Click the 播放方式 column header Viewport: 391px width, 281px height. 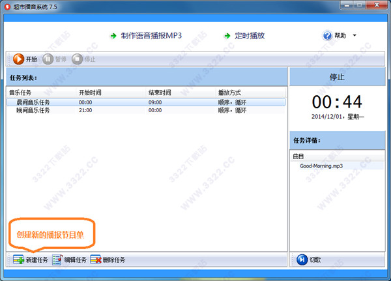250,93
